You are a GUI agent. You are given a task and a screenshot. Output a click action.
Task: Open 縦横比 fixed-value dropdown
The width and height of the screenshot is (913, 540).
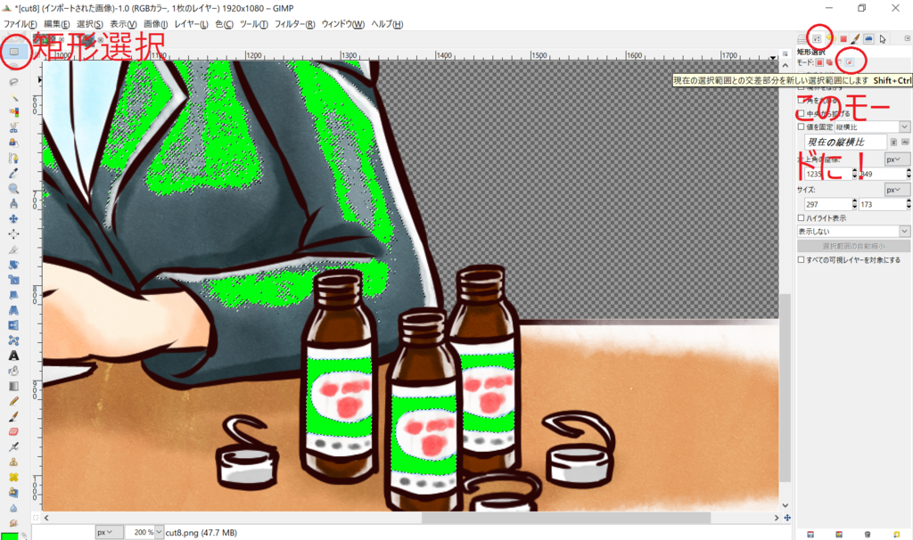click(x=872, y=127)
